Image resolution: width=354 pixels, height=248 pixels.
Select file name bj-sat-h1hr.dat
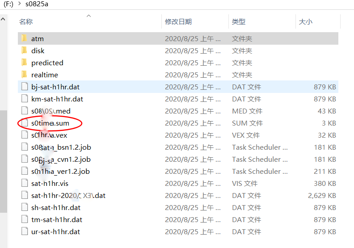coord(55,87)
